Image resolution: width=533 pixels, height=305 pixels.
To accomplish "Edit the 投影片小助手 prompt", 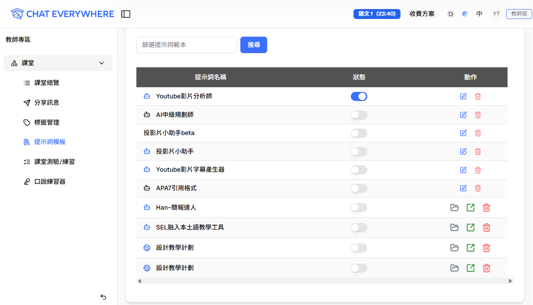I will point(464,151).
